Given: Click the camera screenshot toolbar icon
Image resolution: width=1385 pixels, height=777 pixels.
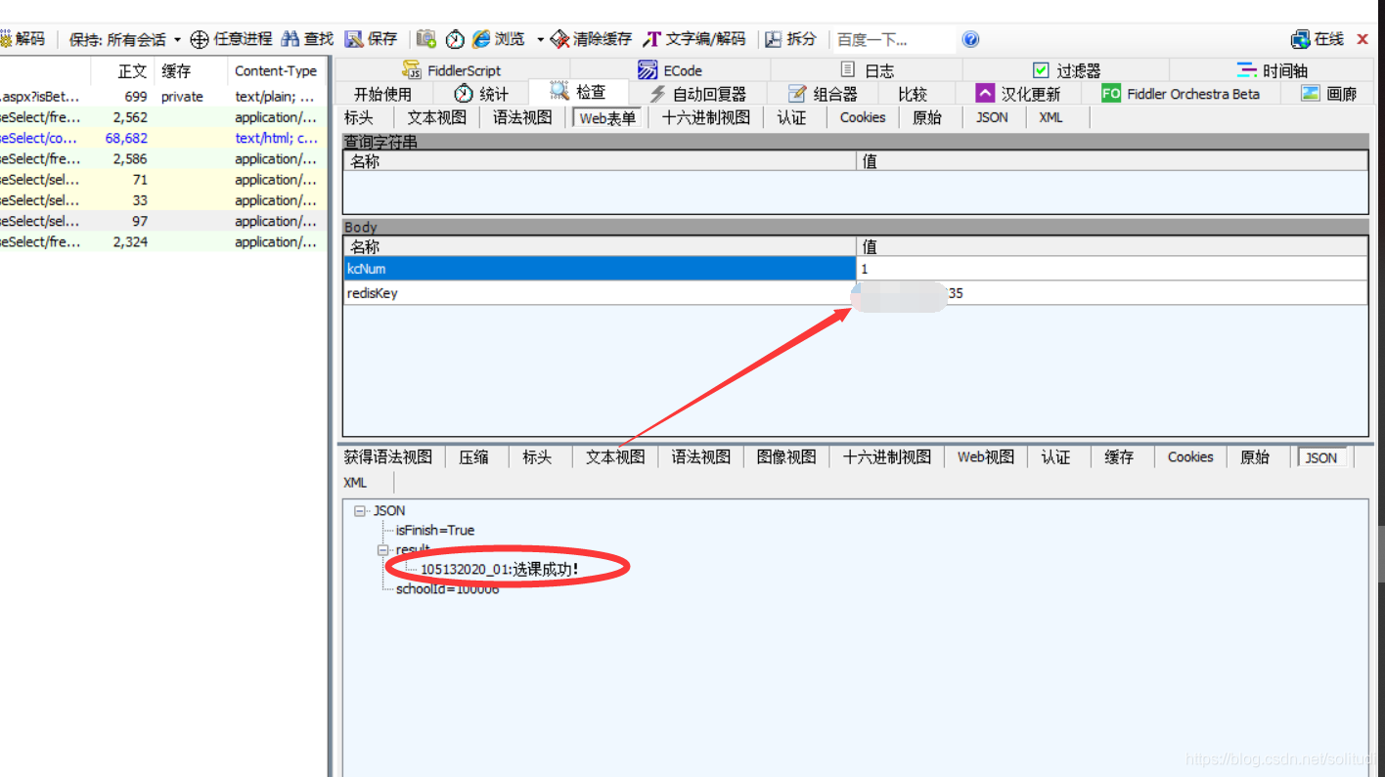Looking at the screenshot, I should pyautogui.click(x=425, y=39).
